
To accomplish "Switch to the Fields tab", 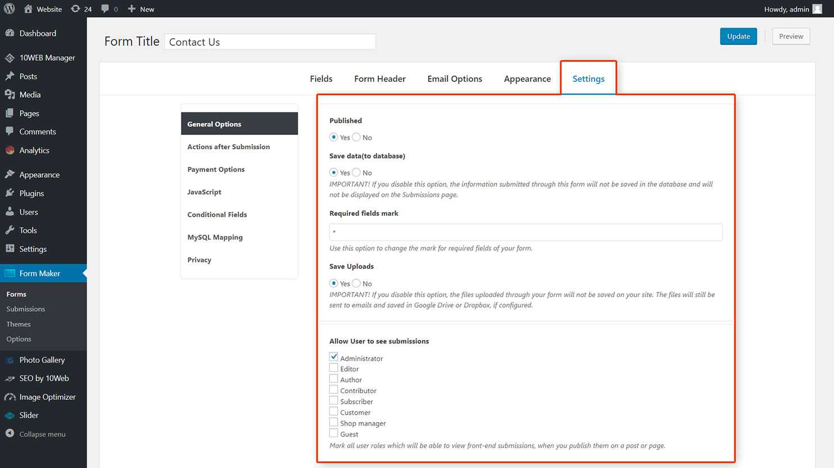I will (321, 79).
